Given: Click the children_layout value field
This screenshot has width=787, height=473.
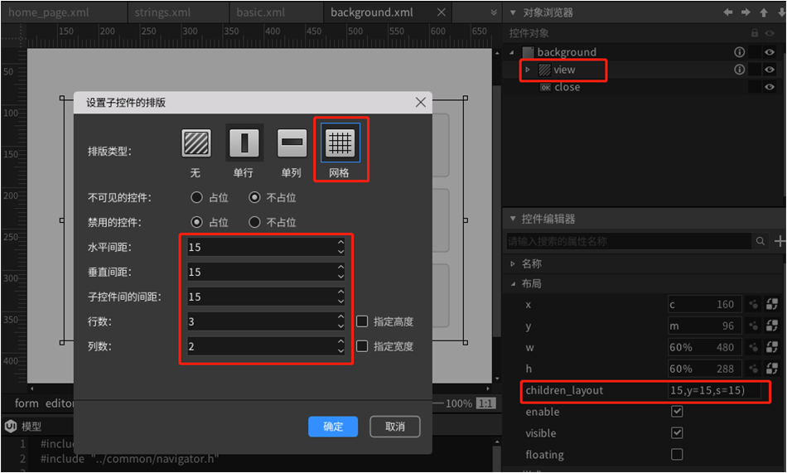Looking at the screenshot, I should coord(714,390).
